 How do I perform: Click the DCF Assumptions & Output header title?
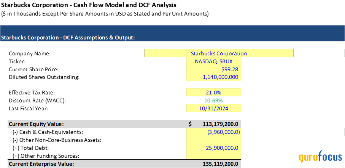[x=68, y=38]
